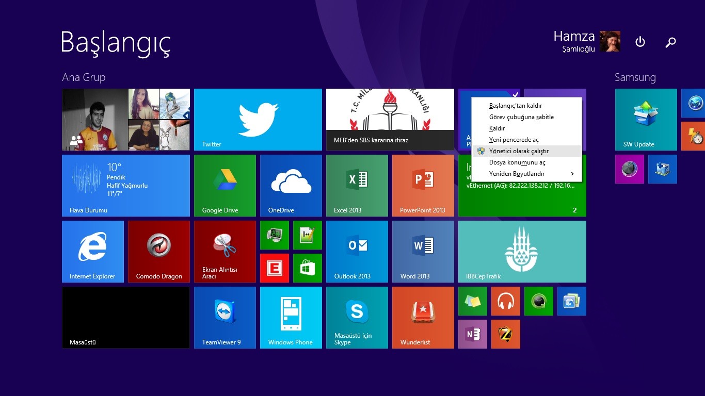Image resolution: width=705 pixels, height=396 pixels.
Task: Launch the Windows Store tile
Action: [307, 268]
